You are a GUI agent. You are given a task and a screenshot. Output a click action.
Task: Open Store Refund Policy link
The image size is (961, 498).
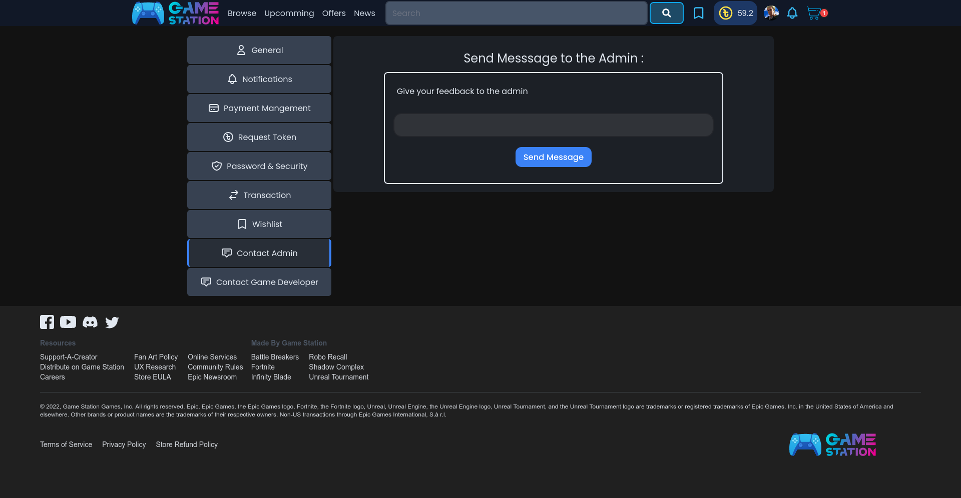pyautogui.click(x=187, y=444)
